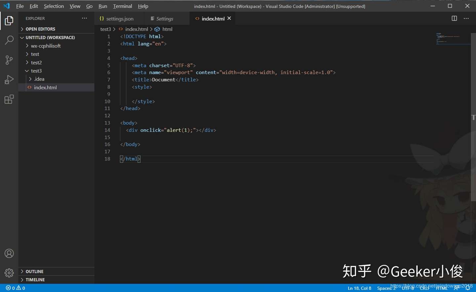Open the File menu
Viewport: 476px width, 292px height.
20,6
